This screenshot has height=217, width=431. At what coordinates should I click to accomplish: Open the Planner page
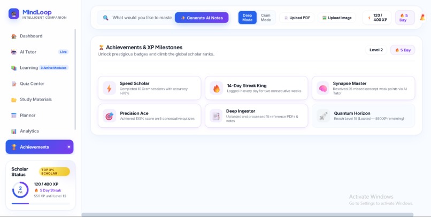(x=40, y=115)
